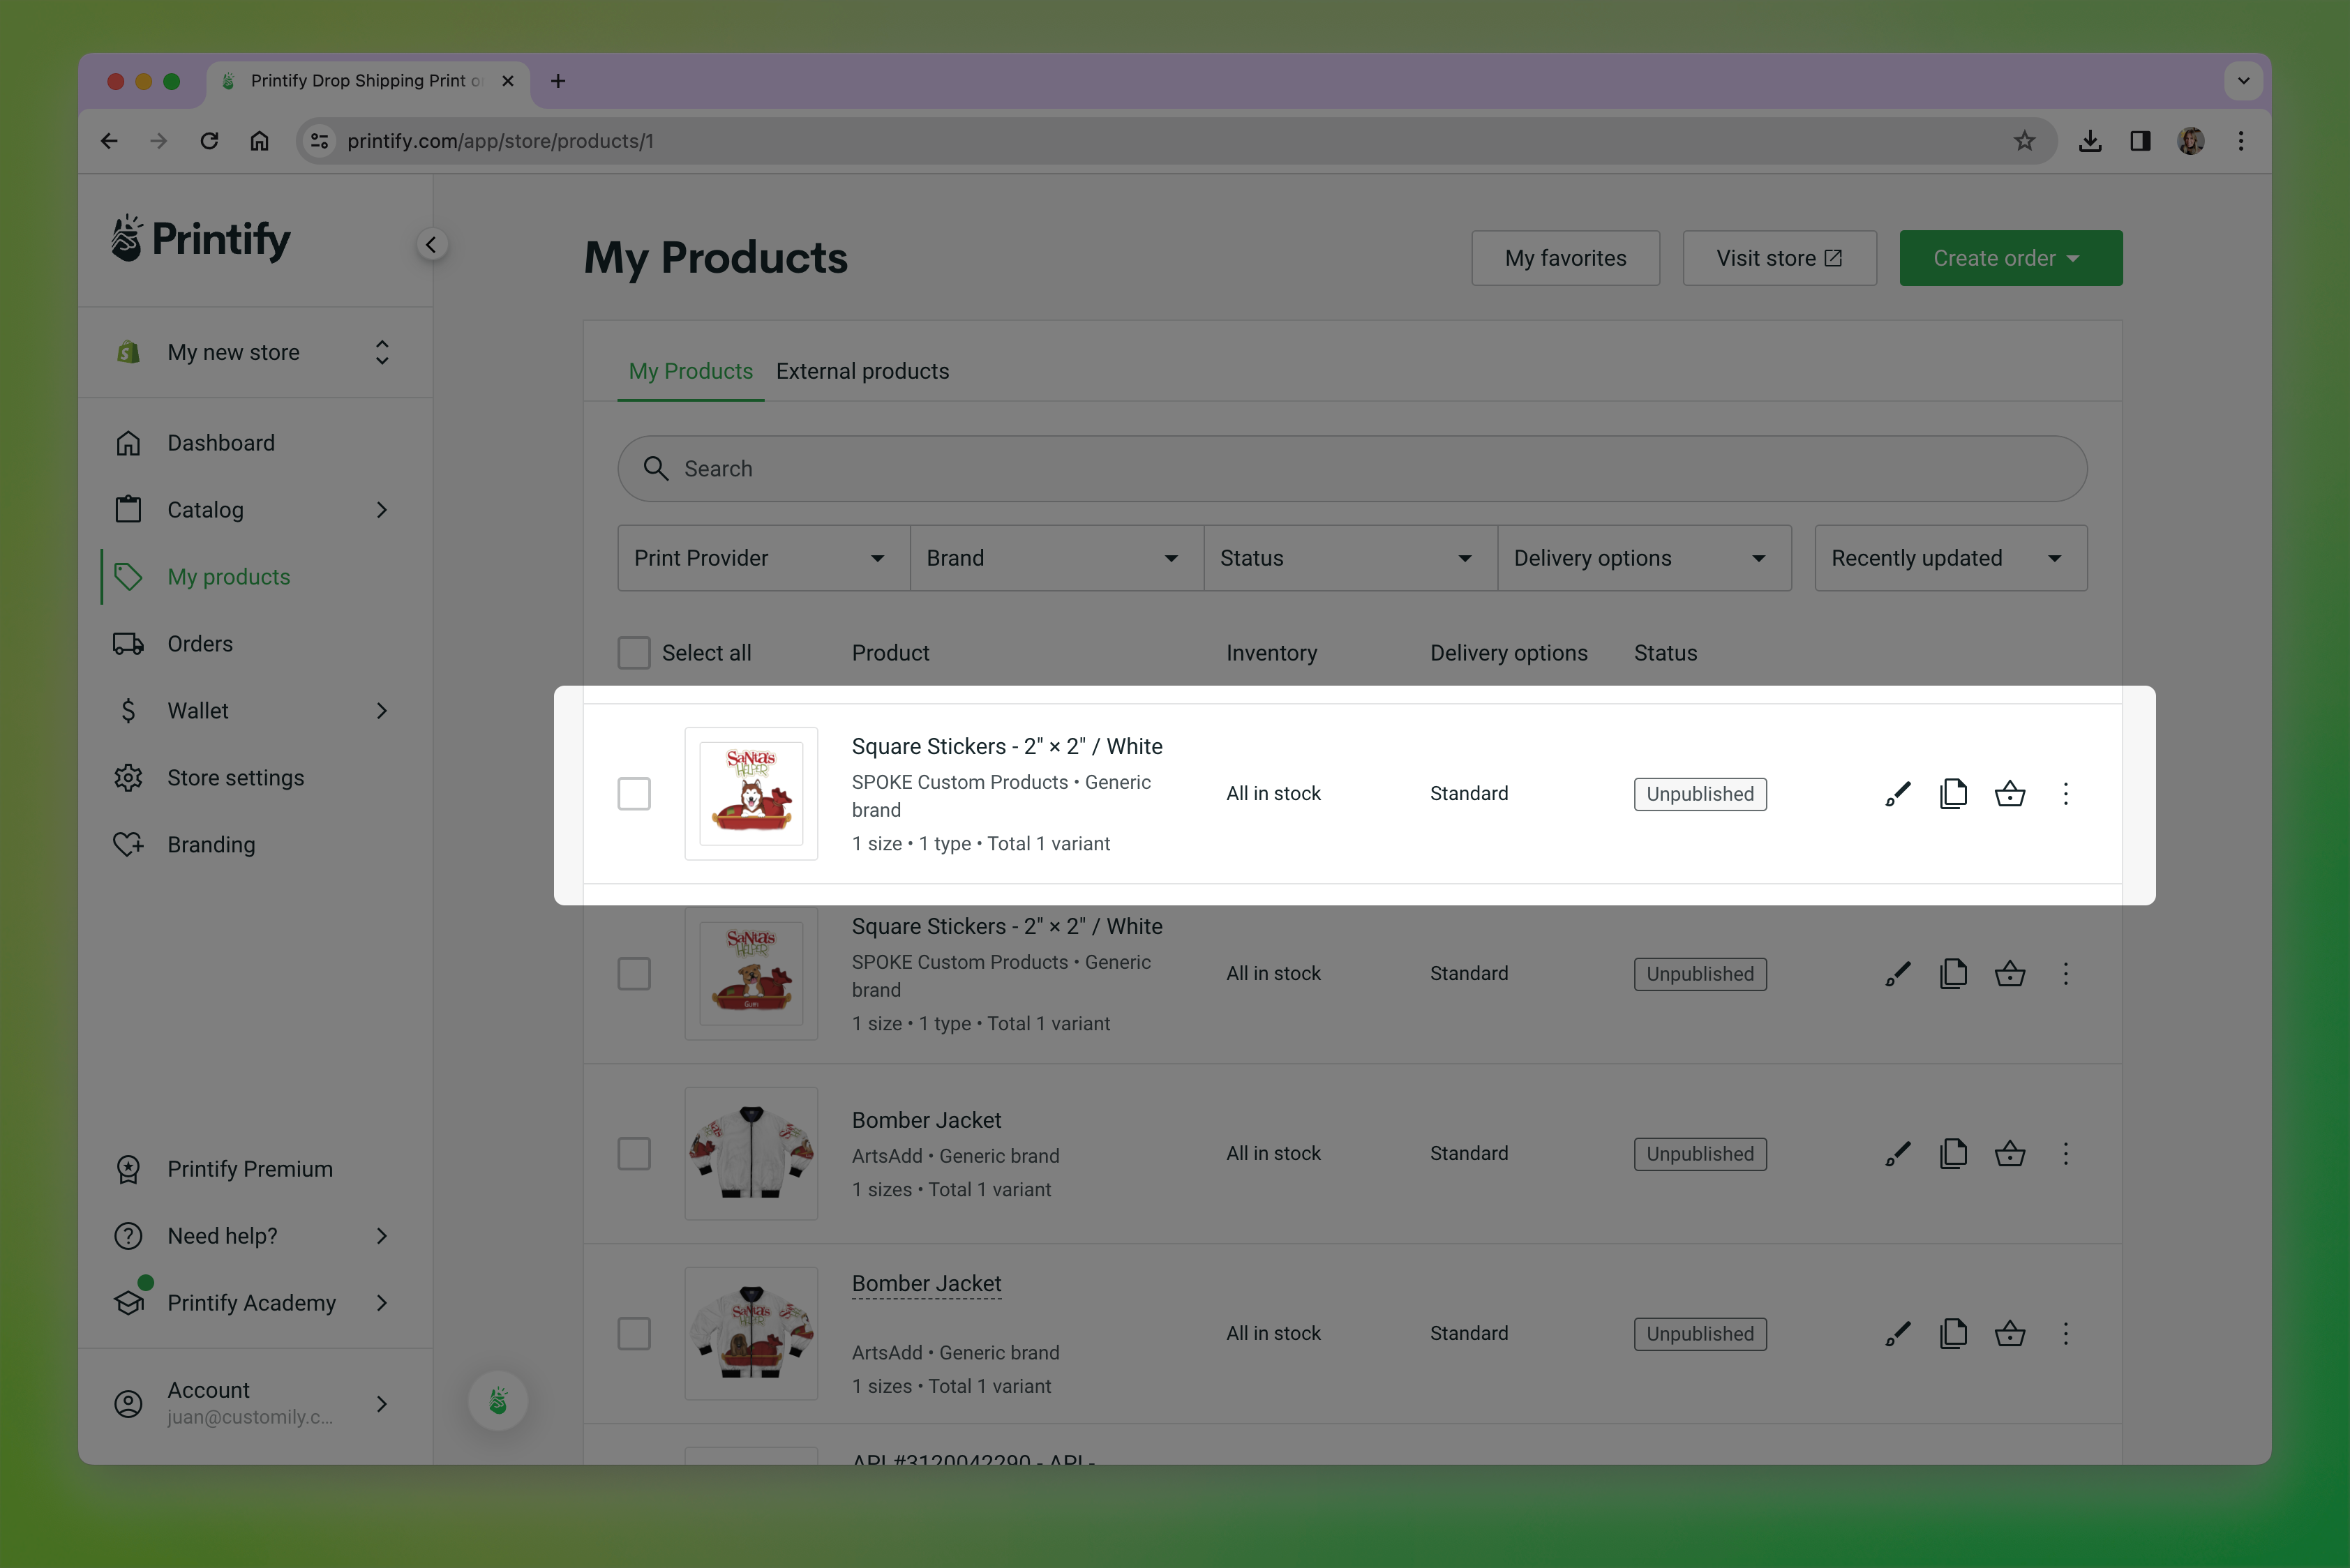Edit the highlighted Square Stickers product
This screenshot has height=1568, width=2350.
click(x=1896, y=793)
